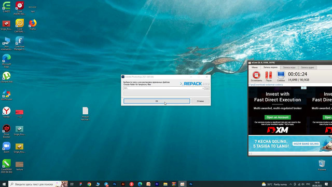Open Microsoft Edge from the taskbar
This screenshot has width=332, height=187.
point(140,184)
